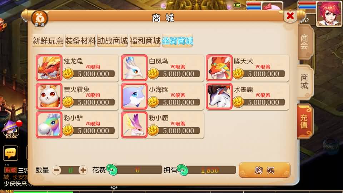The width and height of the screenshot is (343, 193).
Task: Select the 炫龙龟 dragon turtle mount icon
Action: click(49, 68)
